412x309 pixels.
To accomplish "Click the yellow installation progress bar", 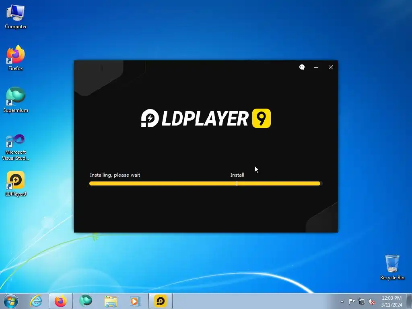I will 206,183.
